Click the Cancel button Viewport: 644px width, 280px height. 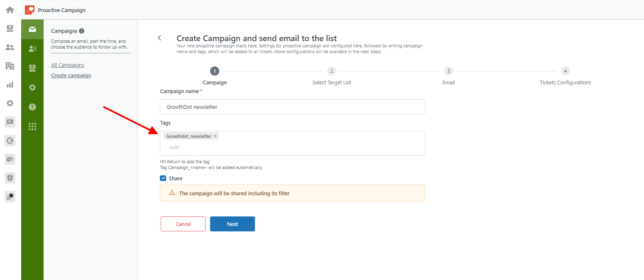point(183,224)
